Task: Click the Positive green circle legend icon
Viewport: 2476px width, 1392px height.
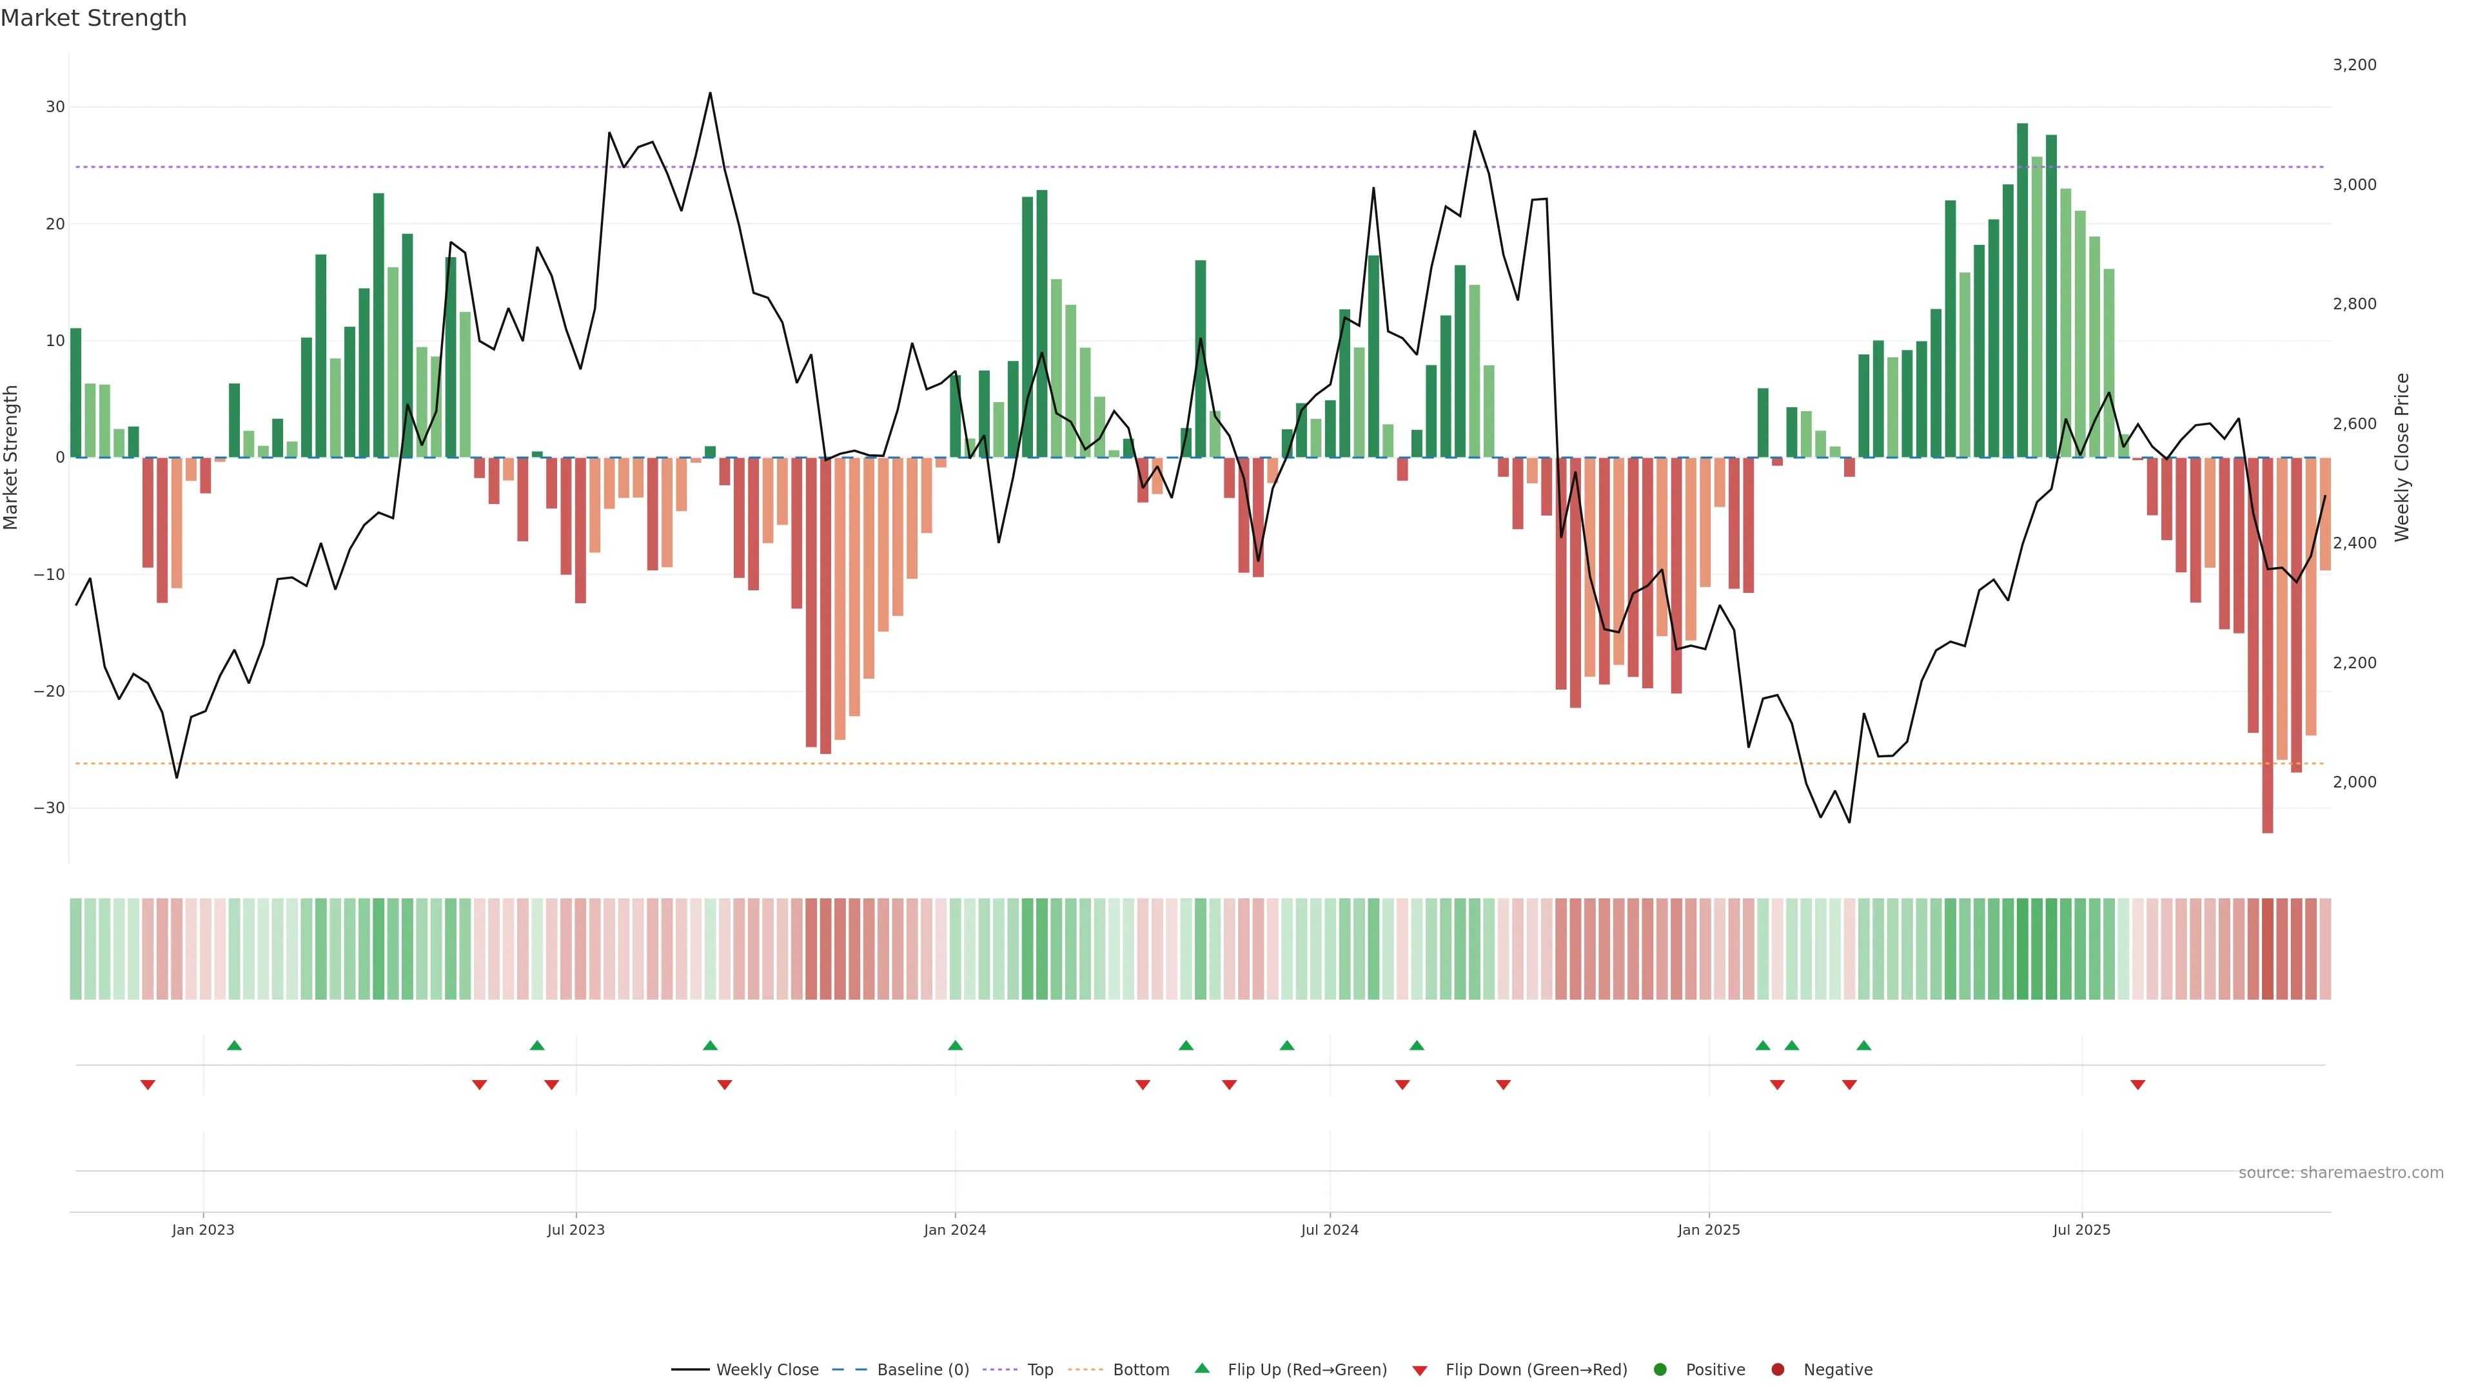Action: [x=1660, y=1370]
